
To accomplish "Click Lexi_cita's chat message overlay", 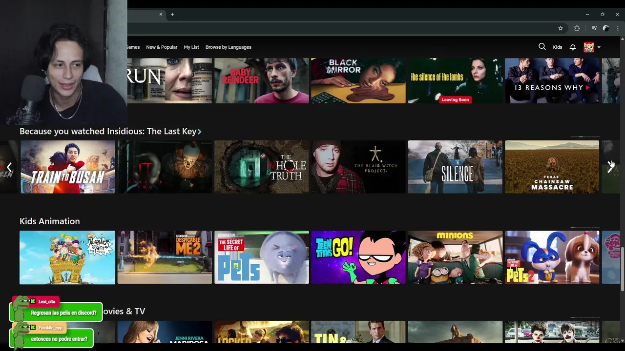I will [x=56, y=309].
